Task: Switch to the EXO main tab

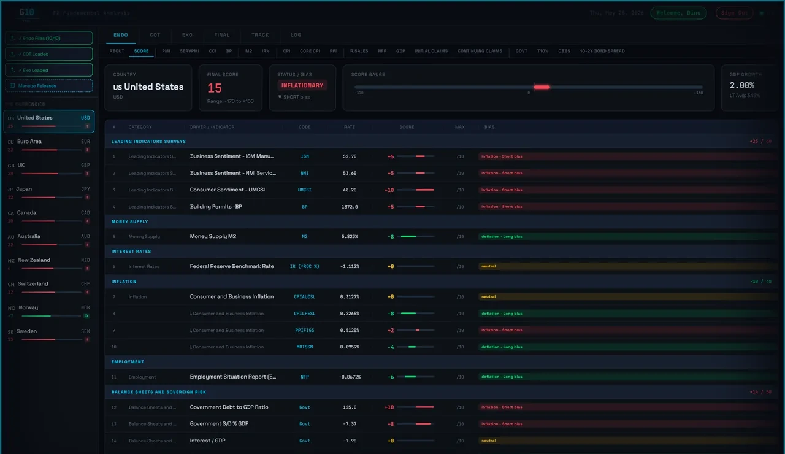Action: [x=188, y=35]
